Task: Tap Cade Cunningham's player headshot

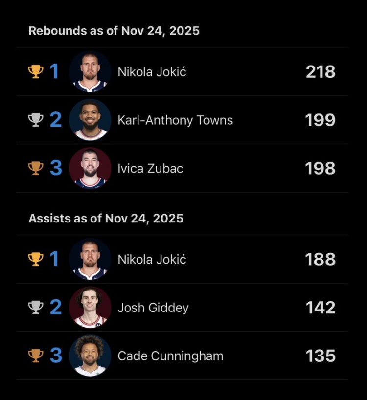Action: 90,356
